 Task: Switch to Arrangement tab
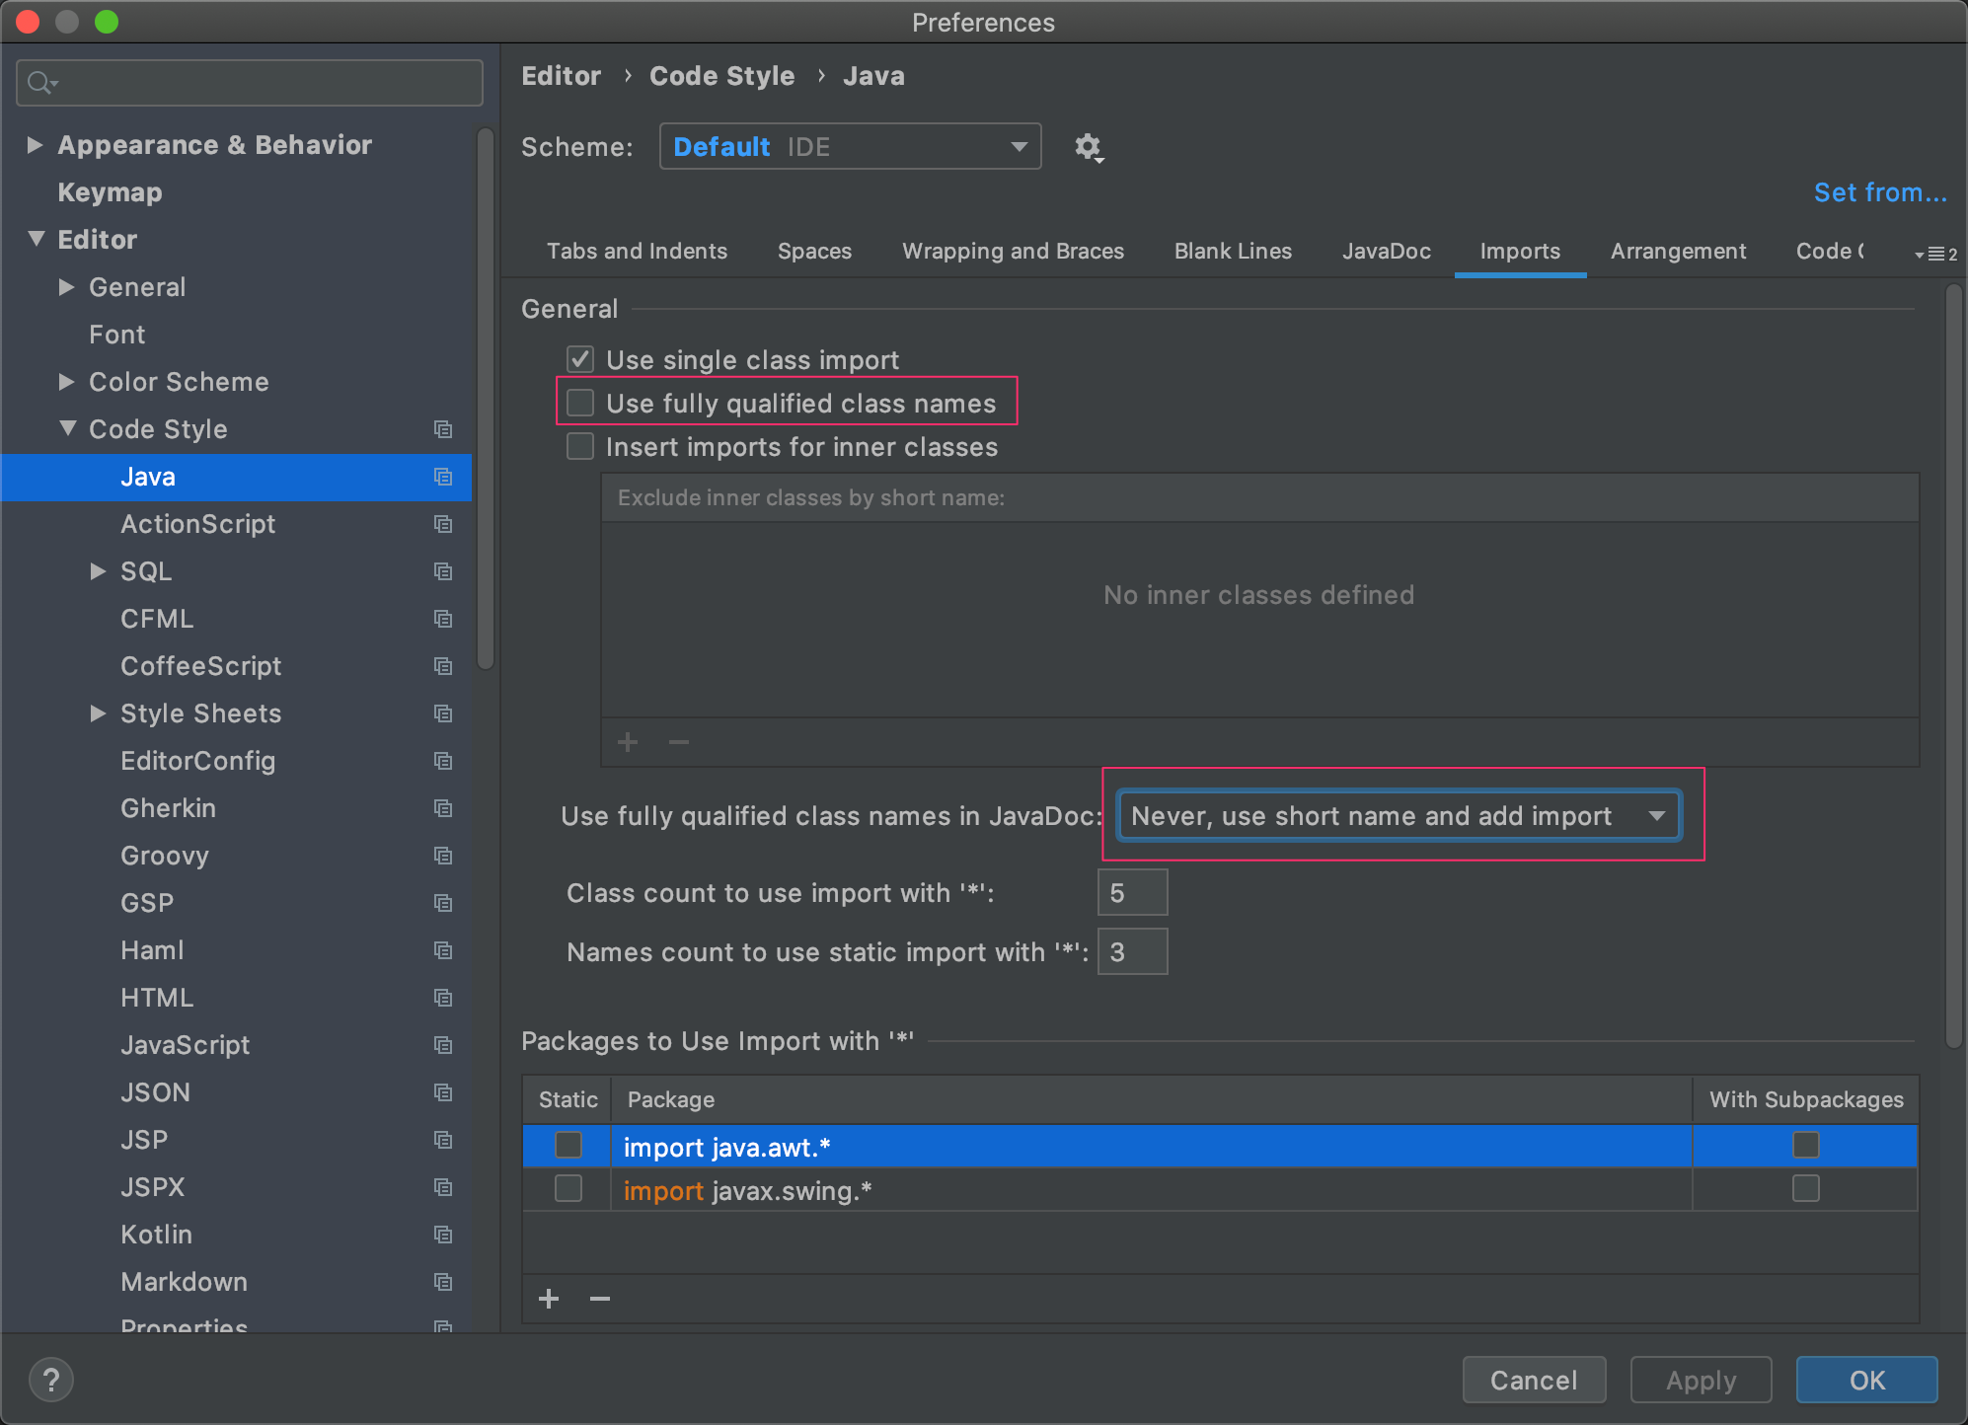click(1678, 252)
